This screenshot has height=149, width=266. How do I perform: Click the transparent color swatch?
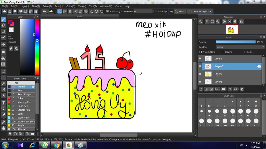(11, 30)
